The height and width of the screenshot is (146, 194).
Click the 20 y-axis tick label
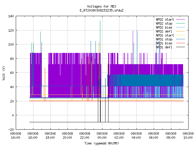click(12, 101)
